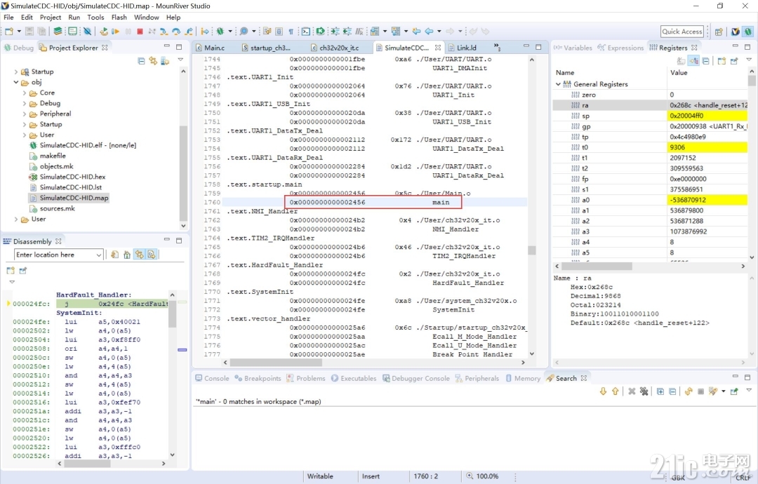Open Registers view menu triangle
Image resolution: width=758 pixels, height=484 pixels.
pos(749,60)
